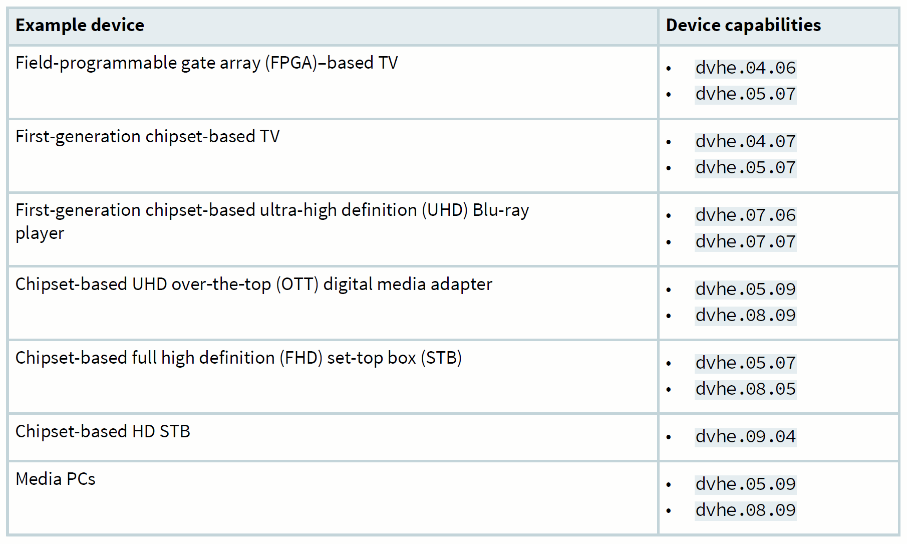The height and width of the screenshot is (544, 907).
Task: Click the dvhe.08.05 capability code
Action: coord(745,389)
